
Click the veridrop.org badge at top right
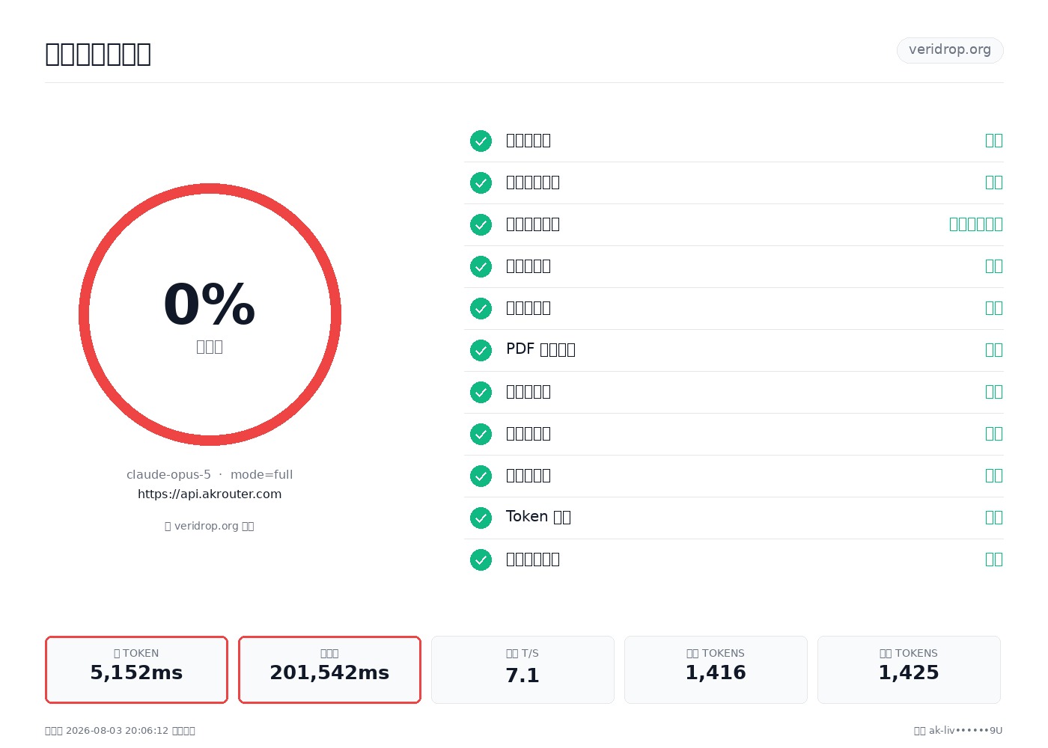point(950,50)
